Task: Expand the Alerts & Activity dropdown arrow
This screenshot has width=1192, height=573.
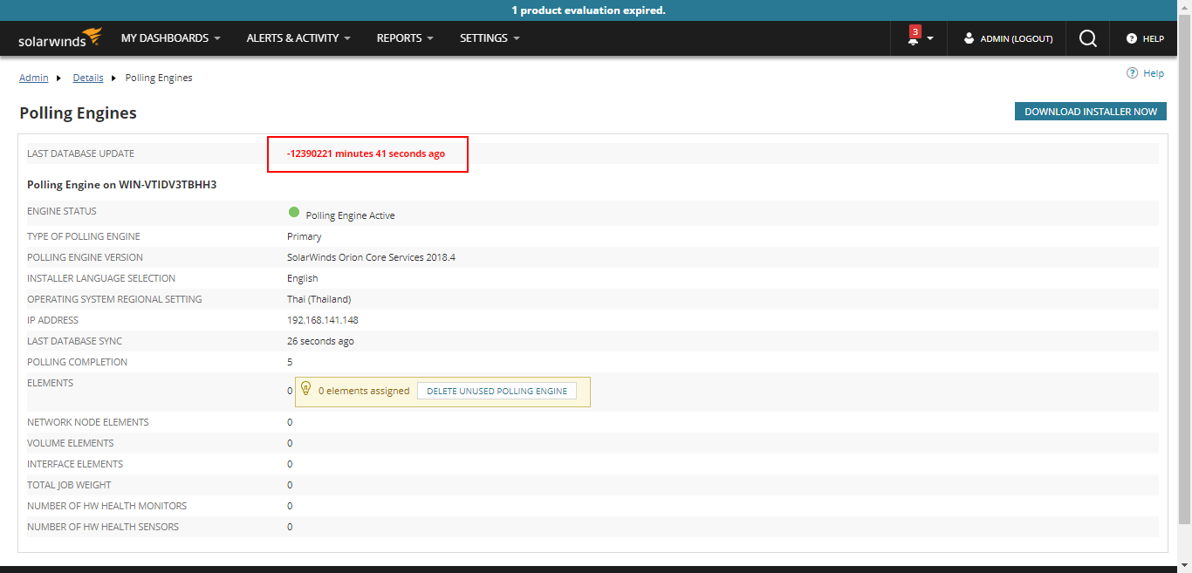Action: [347, 38]
